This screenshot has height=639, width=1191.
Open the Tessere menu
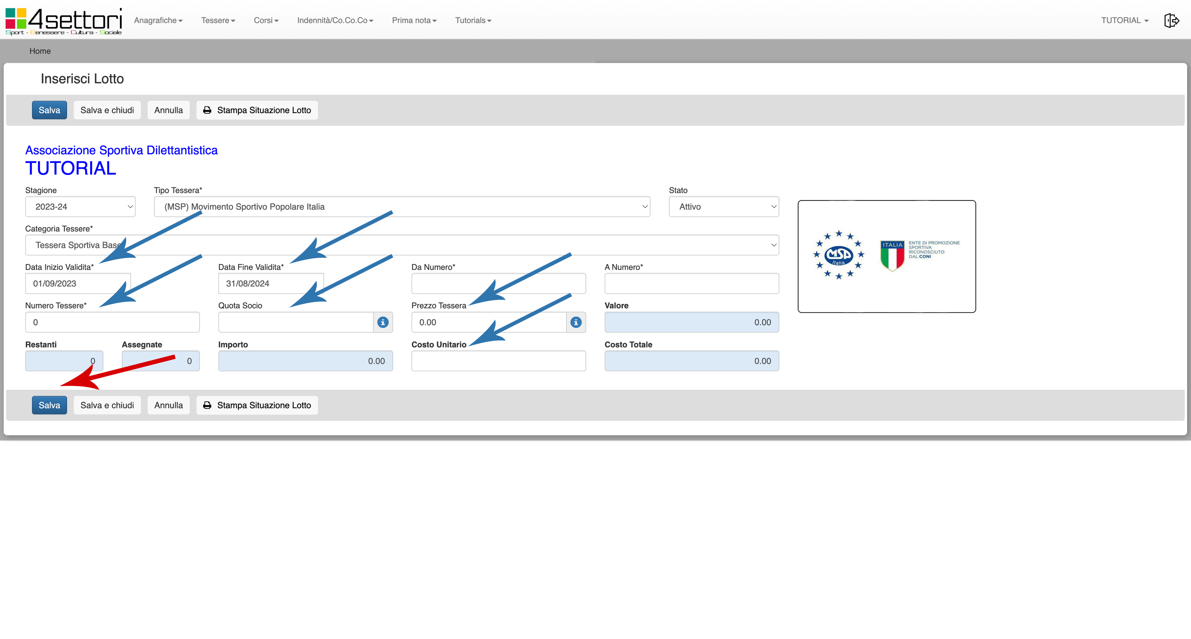coord(218,20)
